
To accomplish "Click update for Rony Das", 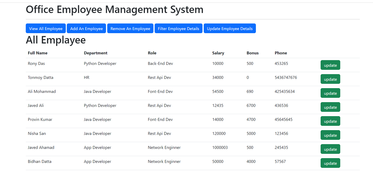I will click(x=330, y=65).
